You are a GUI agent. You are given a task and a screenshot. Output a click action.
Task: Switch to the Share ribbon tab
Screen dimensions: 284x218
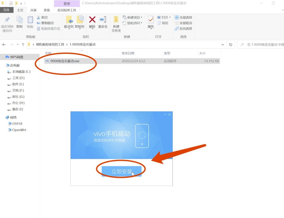coord(33,10)
